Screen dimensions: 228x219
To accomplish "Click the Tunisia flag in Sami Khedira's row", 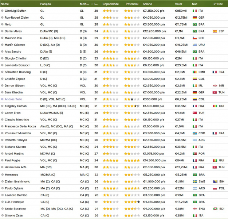I will coord(215,92).
